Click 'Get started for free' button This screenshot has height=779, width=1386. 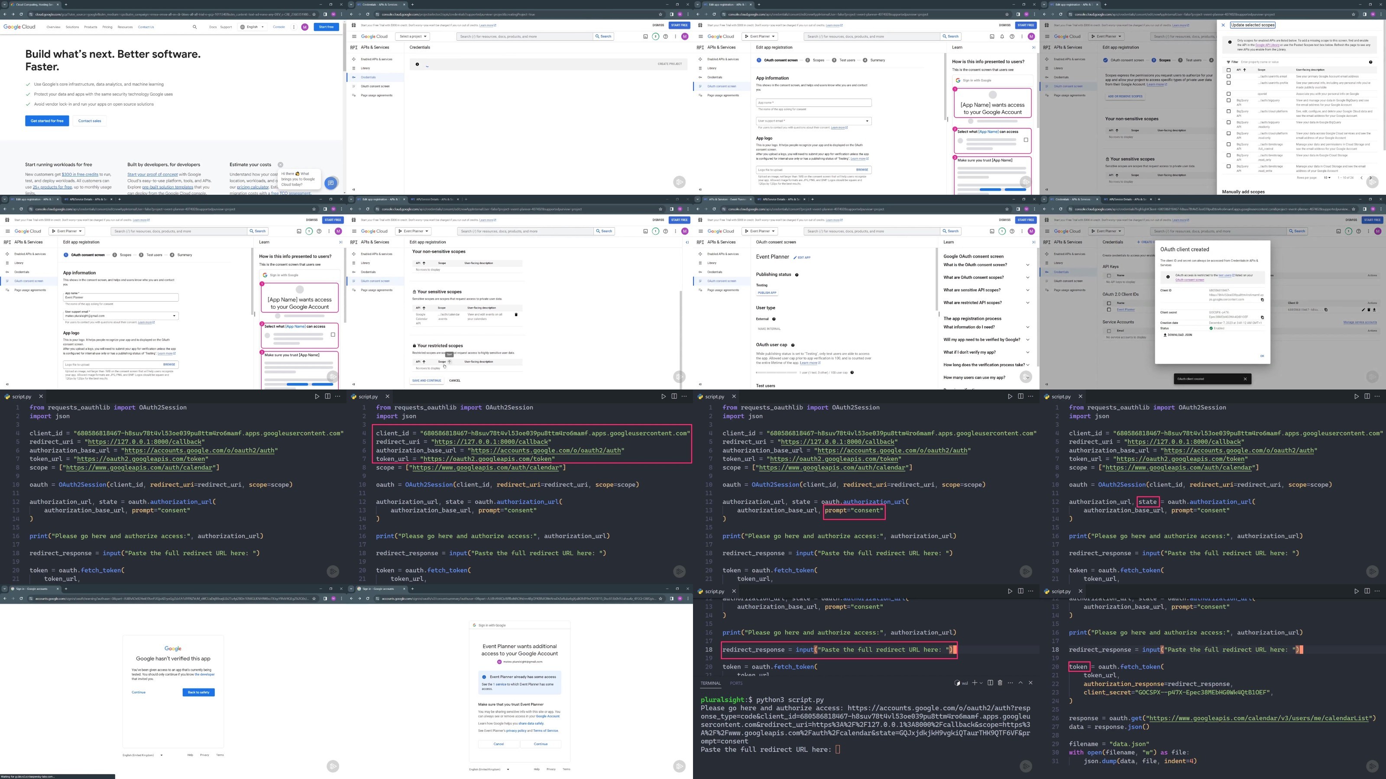[47, 121]
